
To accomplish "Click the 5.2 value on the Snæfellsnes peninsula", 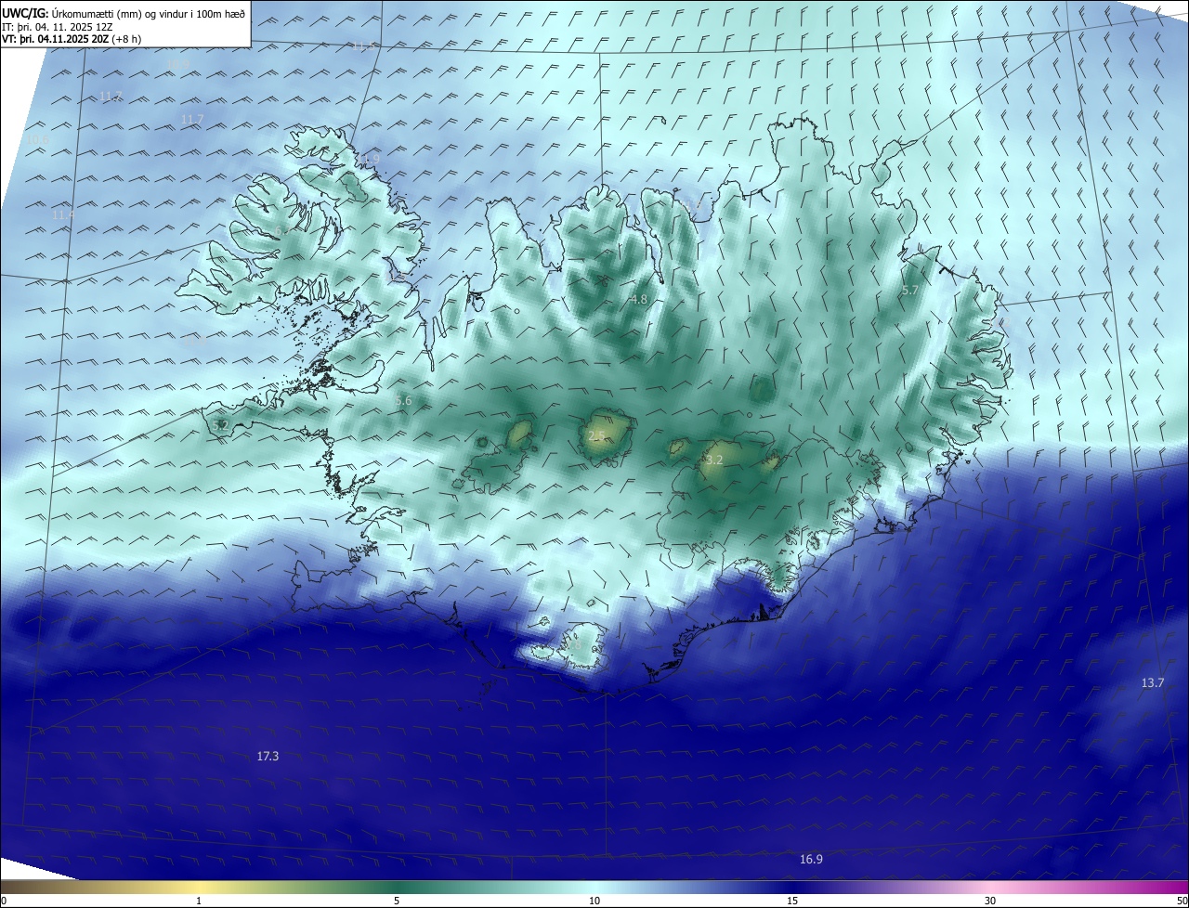I will coord(220,425).
